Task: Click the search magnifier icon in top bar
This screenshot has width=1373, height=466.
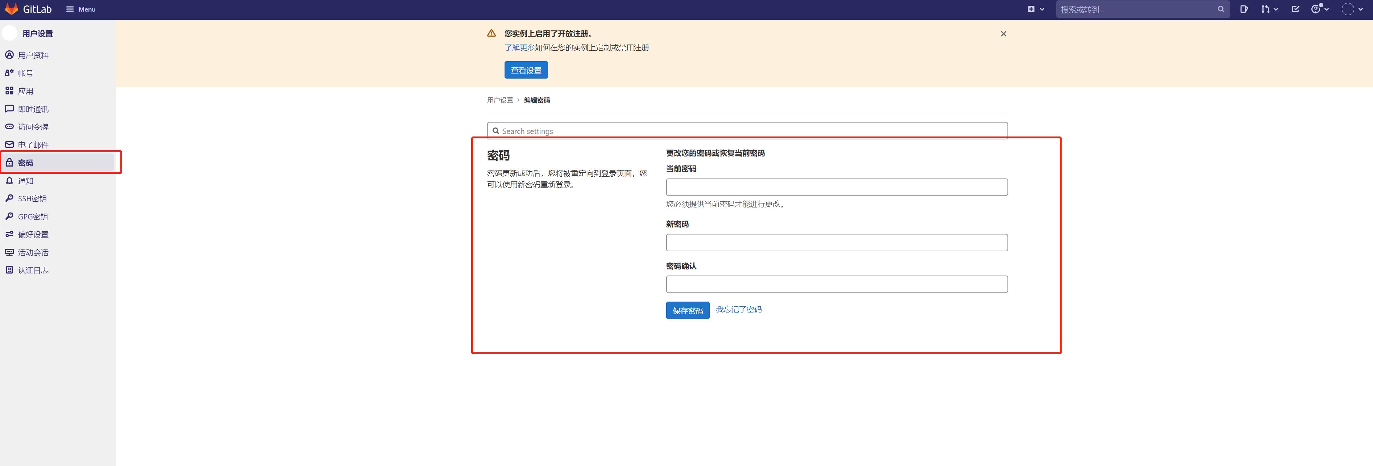Action: coord(1220,9)
